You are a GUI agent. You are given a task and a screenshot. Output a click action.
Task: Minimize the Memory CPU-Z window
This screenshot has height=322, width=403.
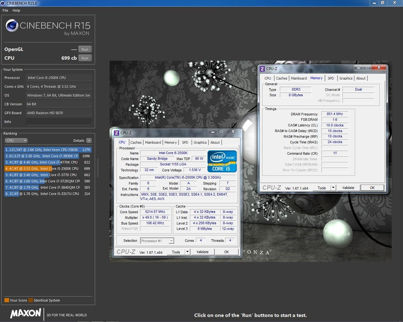[x=358, y=67]
